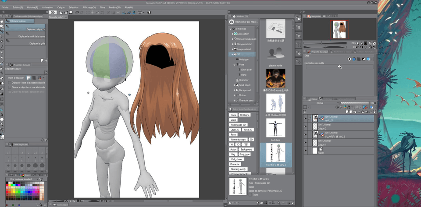Collapse the Pose folder in materials tree
Screen dimensions: 421x207
click(234, 64)
